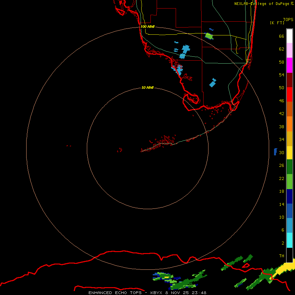This screenshot has height=295, width=295.
Task: Click the TH threshold legend label
Action: (282, 256)
